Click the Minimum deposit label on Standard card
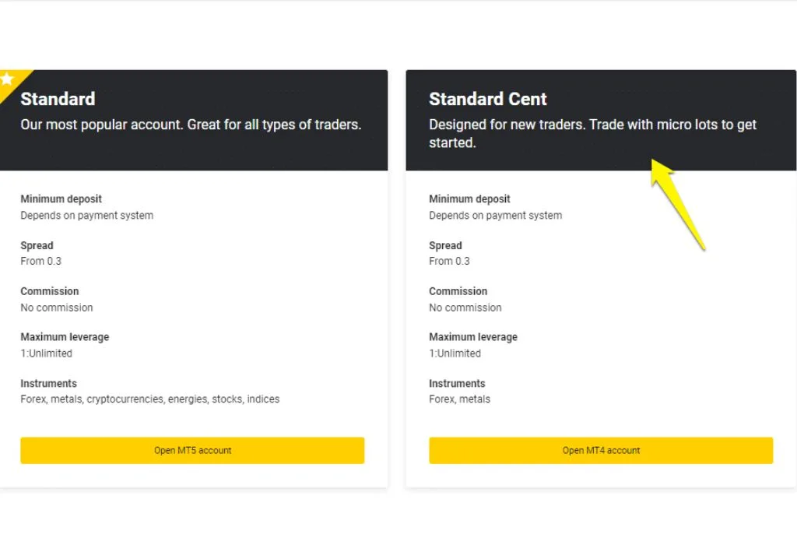Screen dimensions: 797x545 [x=61, y=199]
